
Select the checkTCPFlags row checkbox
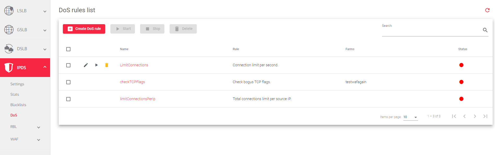tap(68, 82)
